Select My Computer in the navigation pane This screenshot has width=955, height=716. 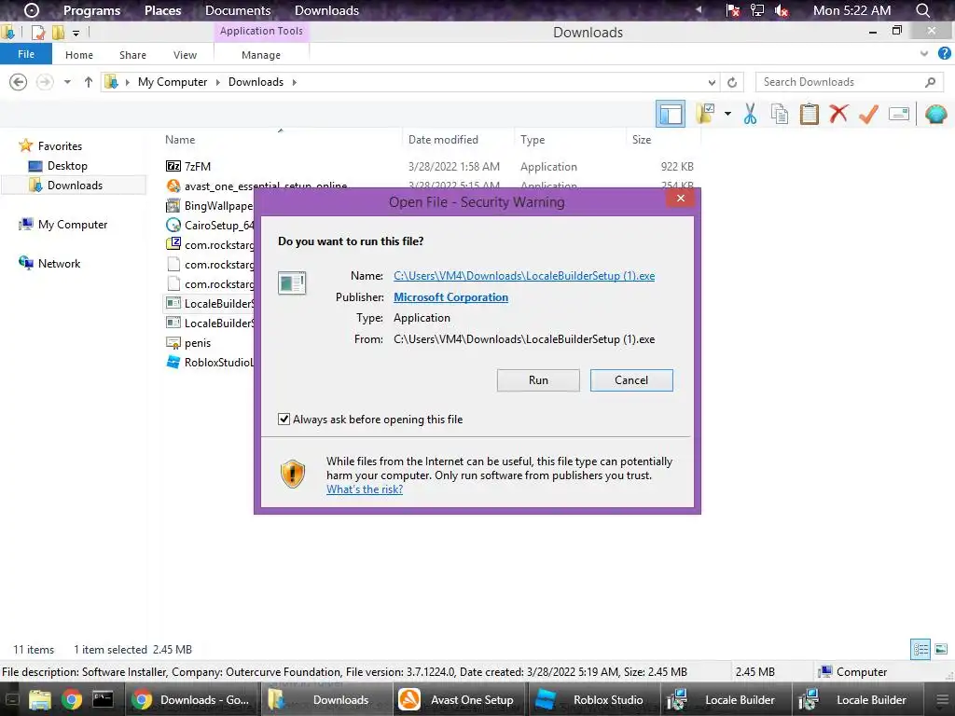73,225
